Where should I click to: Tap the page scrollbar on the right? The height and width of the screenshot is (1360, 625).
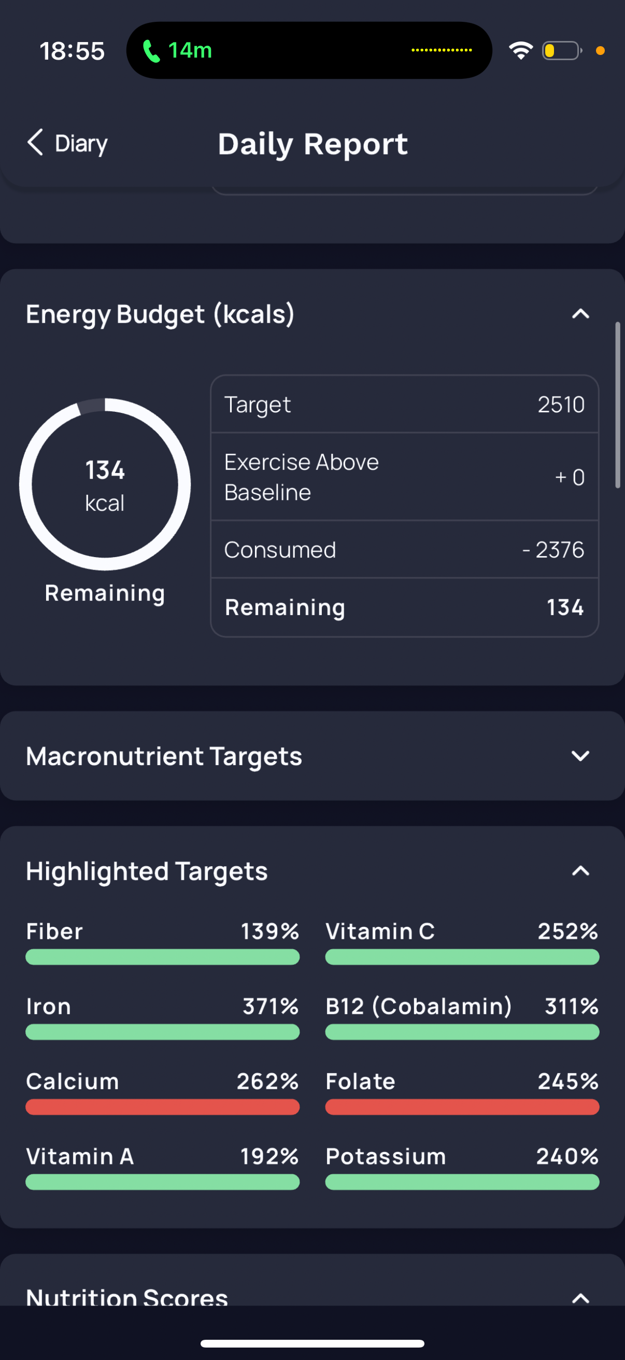coord(617,405)
